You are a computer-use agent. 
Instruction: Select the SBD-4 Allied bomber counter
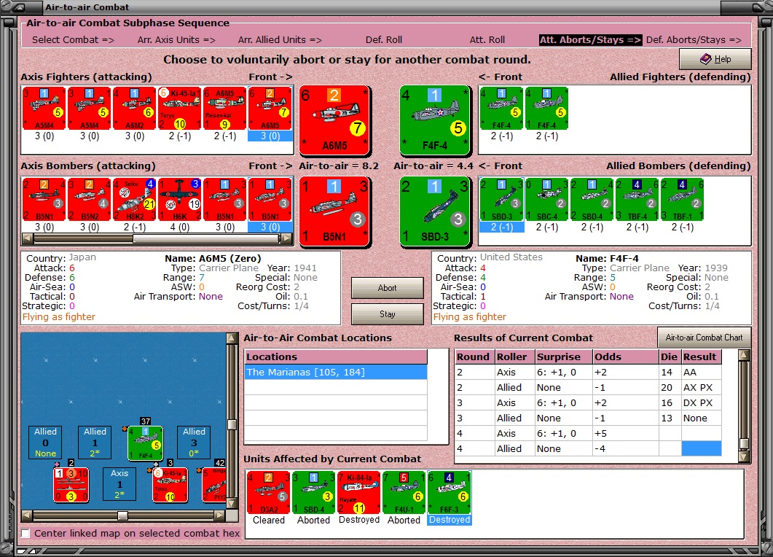pos(592,199)
